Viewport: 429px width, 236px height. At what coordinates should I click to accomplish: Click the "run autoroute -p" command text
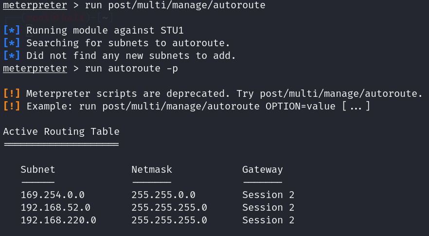click(131, 68)
